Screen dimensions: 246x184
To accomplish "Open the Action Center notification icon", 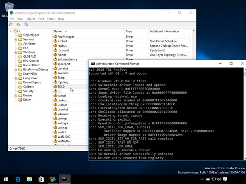I will [225, 179].
